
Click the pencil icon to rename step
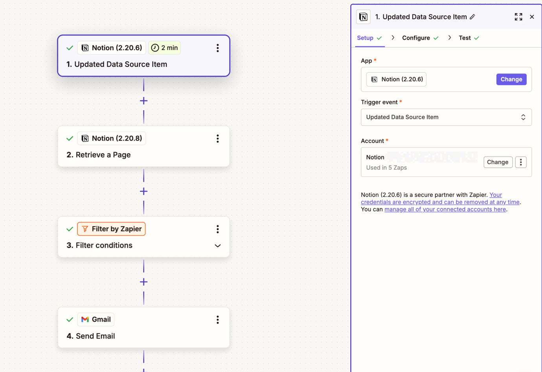(x=472, y=17)
